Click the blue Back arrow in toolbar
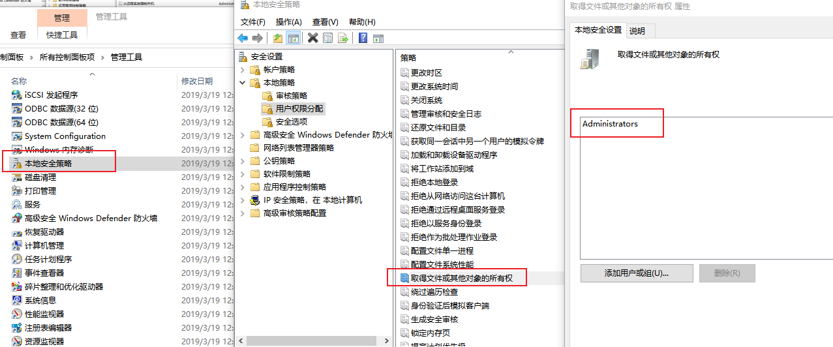This screenshot has width=833, height=347. click(x=243, y=38)
